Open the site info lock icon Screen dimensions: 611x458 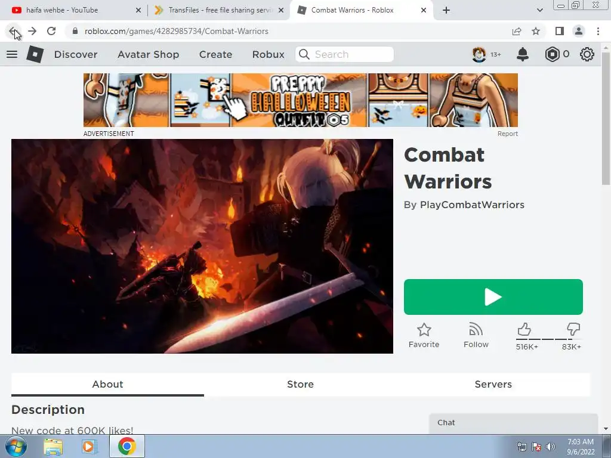coord(75,31)
